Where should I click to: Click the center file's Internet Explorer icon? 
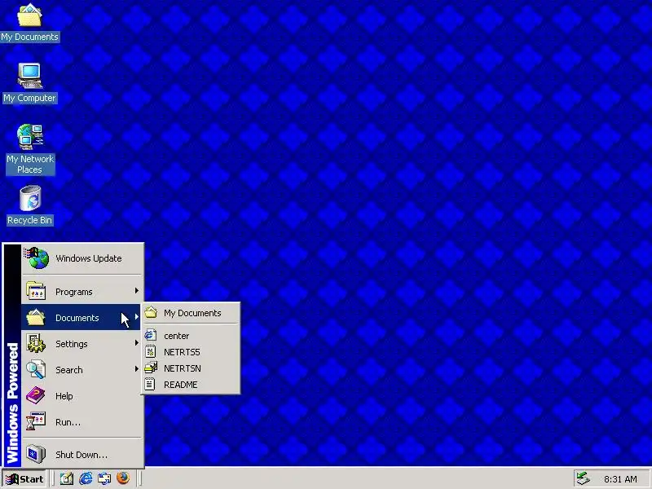tap(151, 335)
